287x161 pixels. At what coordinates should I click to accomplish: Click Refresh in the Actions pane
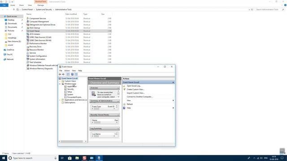130,104
